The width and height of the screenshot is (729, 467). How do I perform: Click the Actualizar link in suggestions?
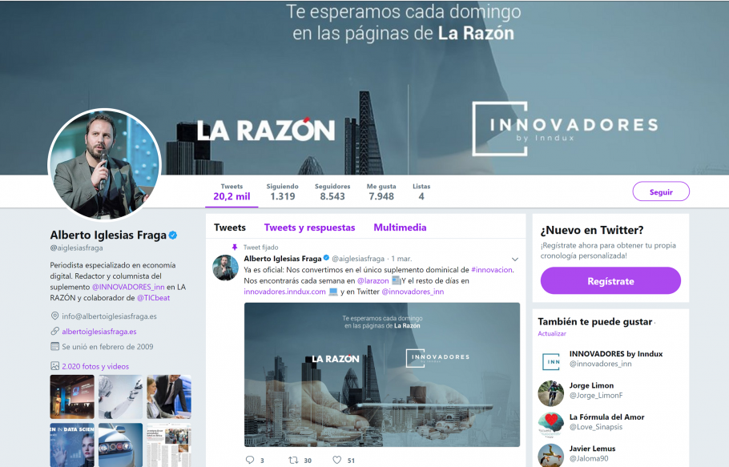[x=552, y=334]
